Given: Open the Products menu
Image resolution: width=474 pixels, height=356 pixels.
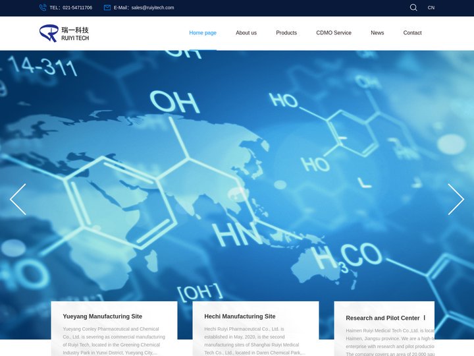Looking at the screenshot, I should point(286,33).
